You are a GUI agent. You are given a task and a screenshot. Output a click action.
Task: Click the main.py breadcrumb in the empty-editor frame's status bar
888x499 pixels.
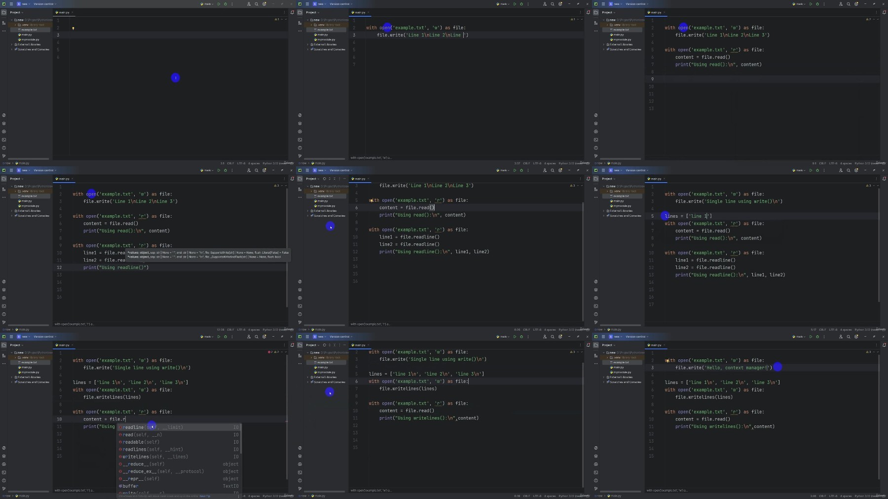coord(23,163)
